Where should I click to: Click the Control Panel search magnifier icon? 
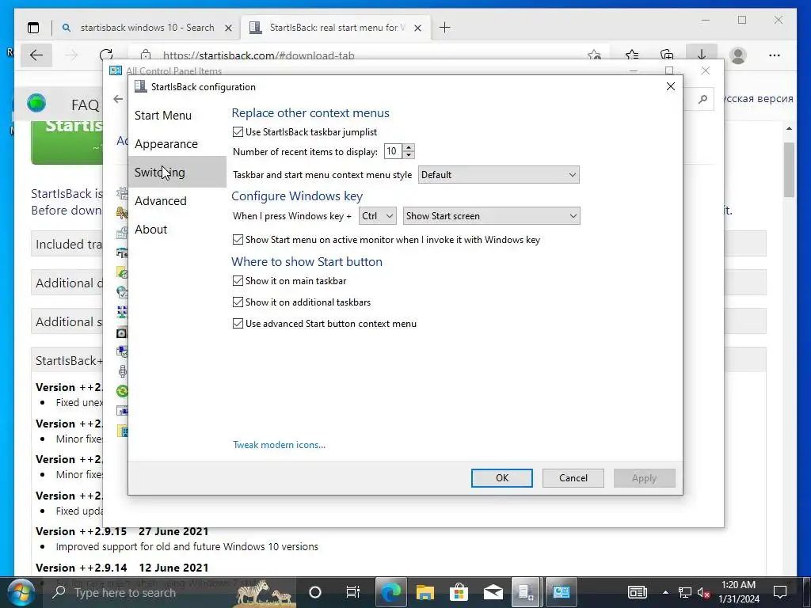tap(703, 99)
